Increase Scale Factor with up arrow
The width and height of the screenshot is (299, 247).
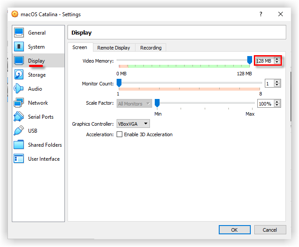(277, 102)
